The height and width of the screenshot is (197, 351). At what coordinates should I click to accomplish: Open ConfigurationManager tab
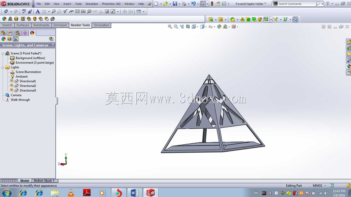[18, 33]
